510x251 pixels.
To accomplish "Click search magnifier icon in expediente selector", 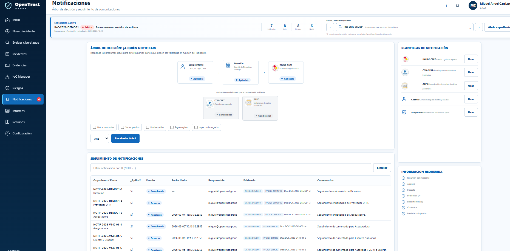I will pos(340,27).
